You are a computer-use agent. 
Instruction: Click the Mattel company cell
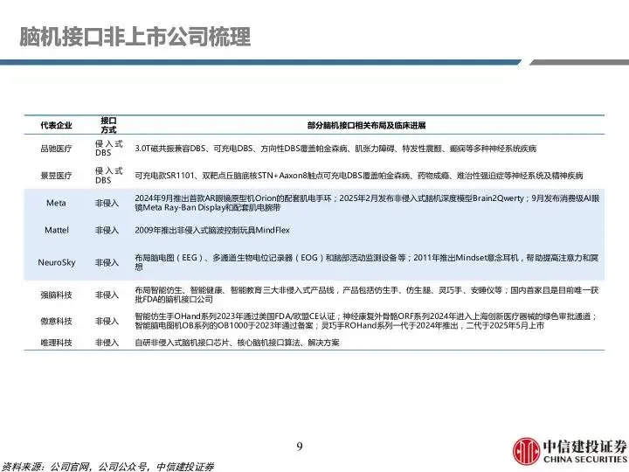tap(57, 230)
